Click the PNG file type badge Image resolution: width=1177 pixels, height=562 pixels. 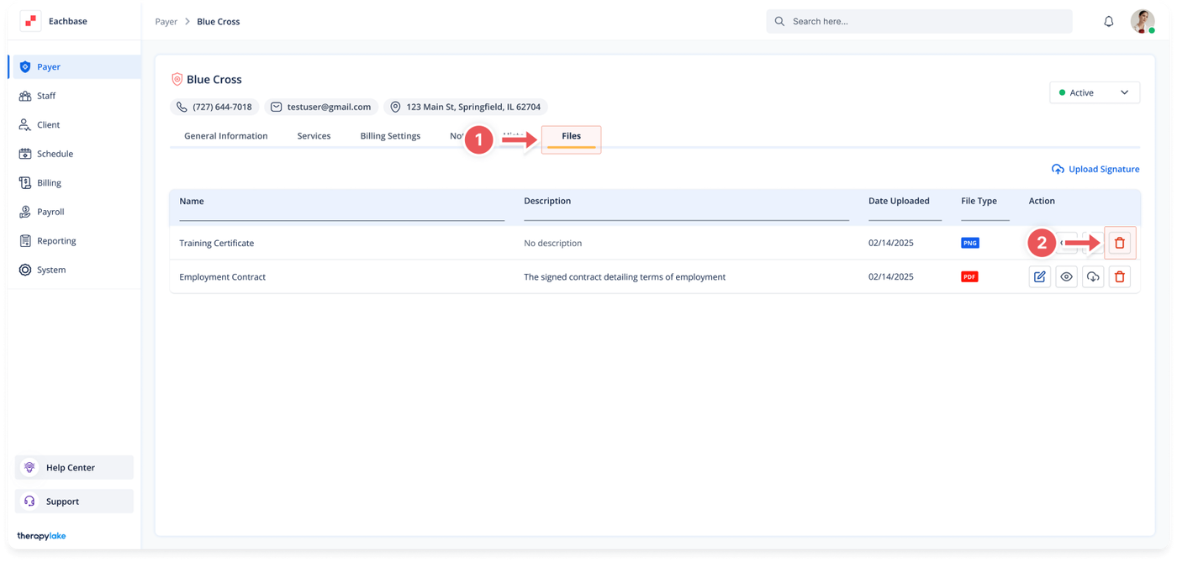tap(970, 243)
